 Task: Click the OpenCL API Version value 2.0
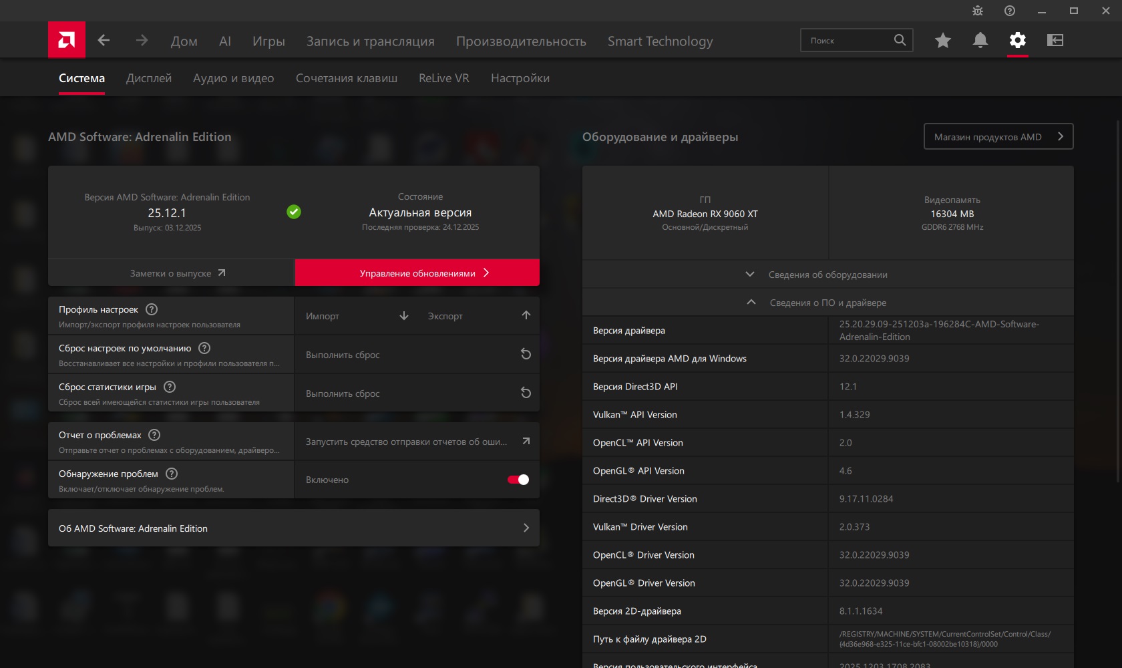pyautogui.click(x=846, y=442)
